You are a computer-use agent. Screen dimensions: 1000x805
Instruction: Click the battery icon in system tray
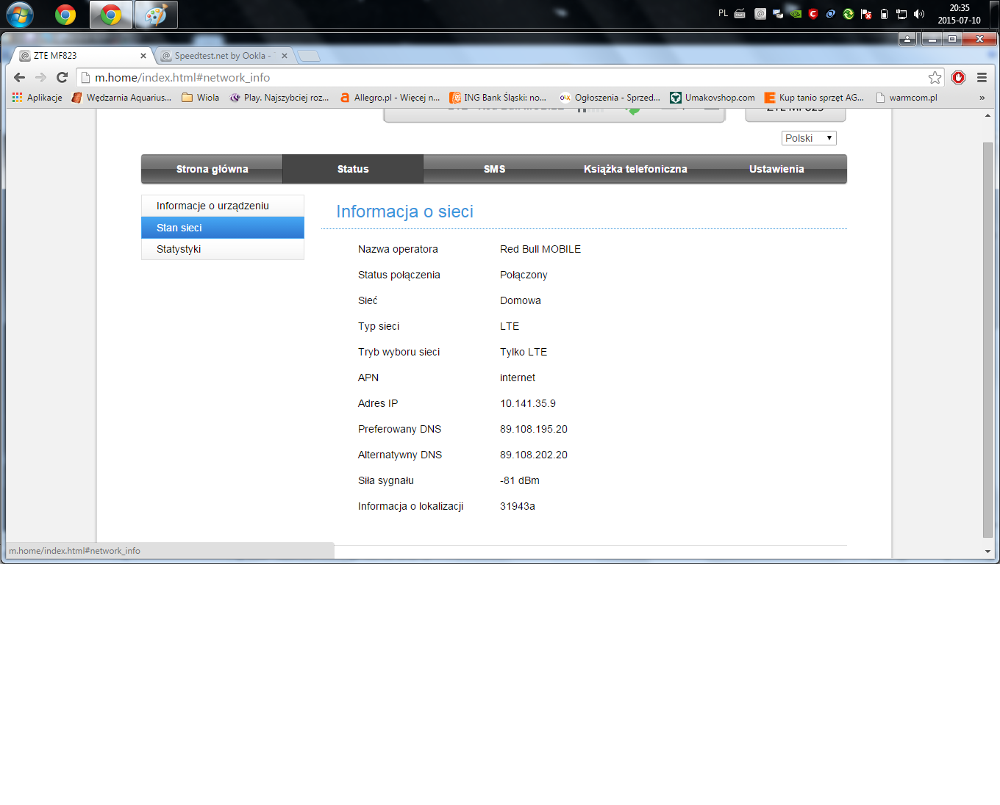coord(884,14)
